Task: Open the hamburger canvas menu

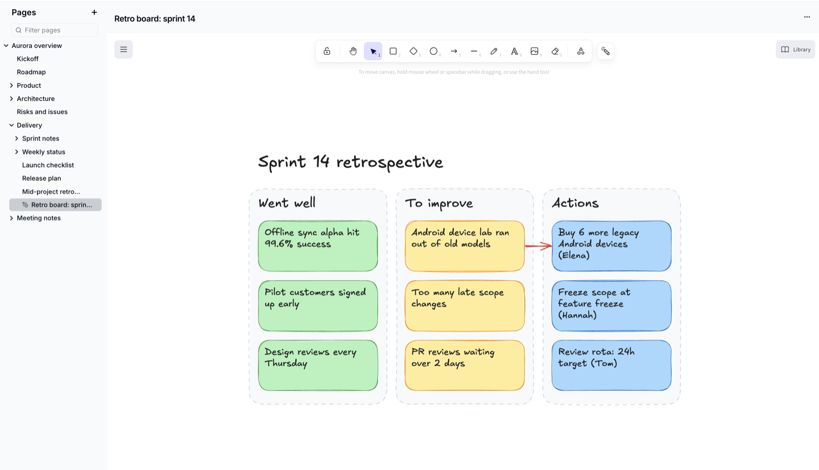Action: tap(123, 50)
